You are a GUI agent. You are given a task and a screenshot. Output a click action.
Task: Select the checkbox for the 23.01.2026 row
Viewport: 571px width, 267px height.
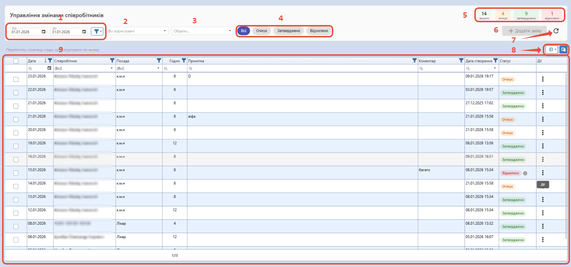coord(16,79)
